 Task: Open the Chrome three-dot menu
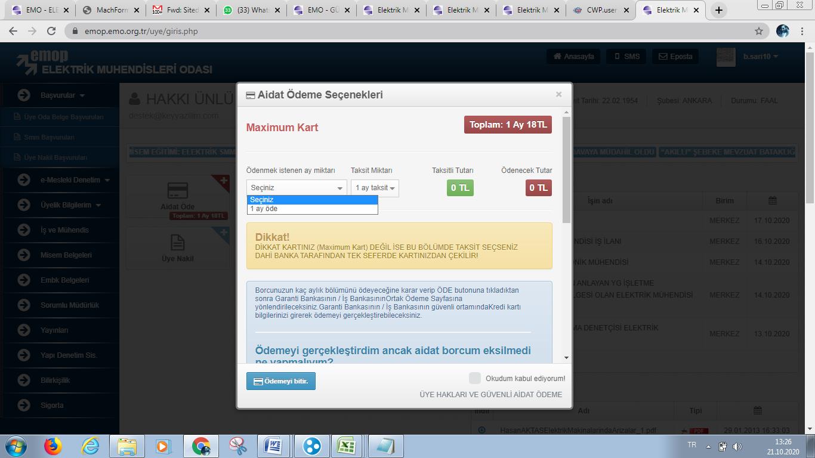803,31
